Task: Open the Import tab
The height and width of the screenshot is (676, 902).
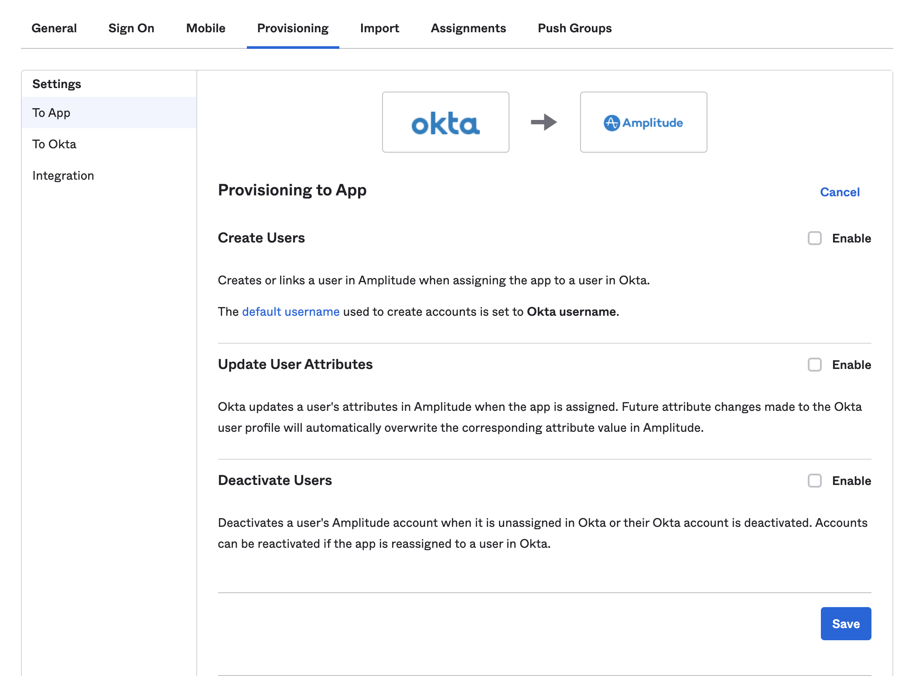Action: (379, 28)
